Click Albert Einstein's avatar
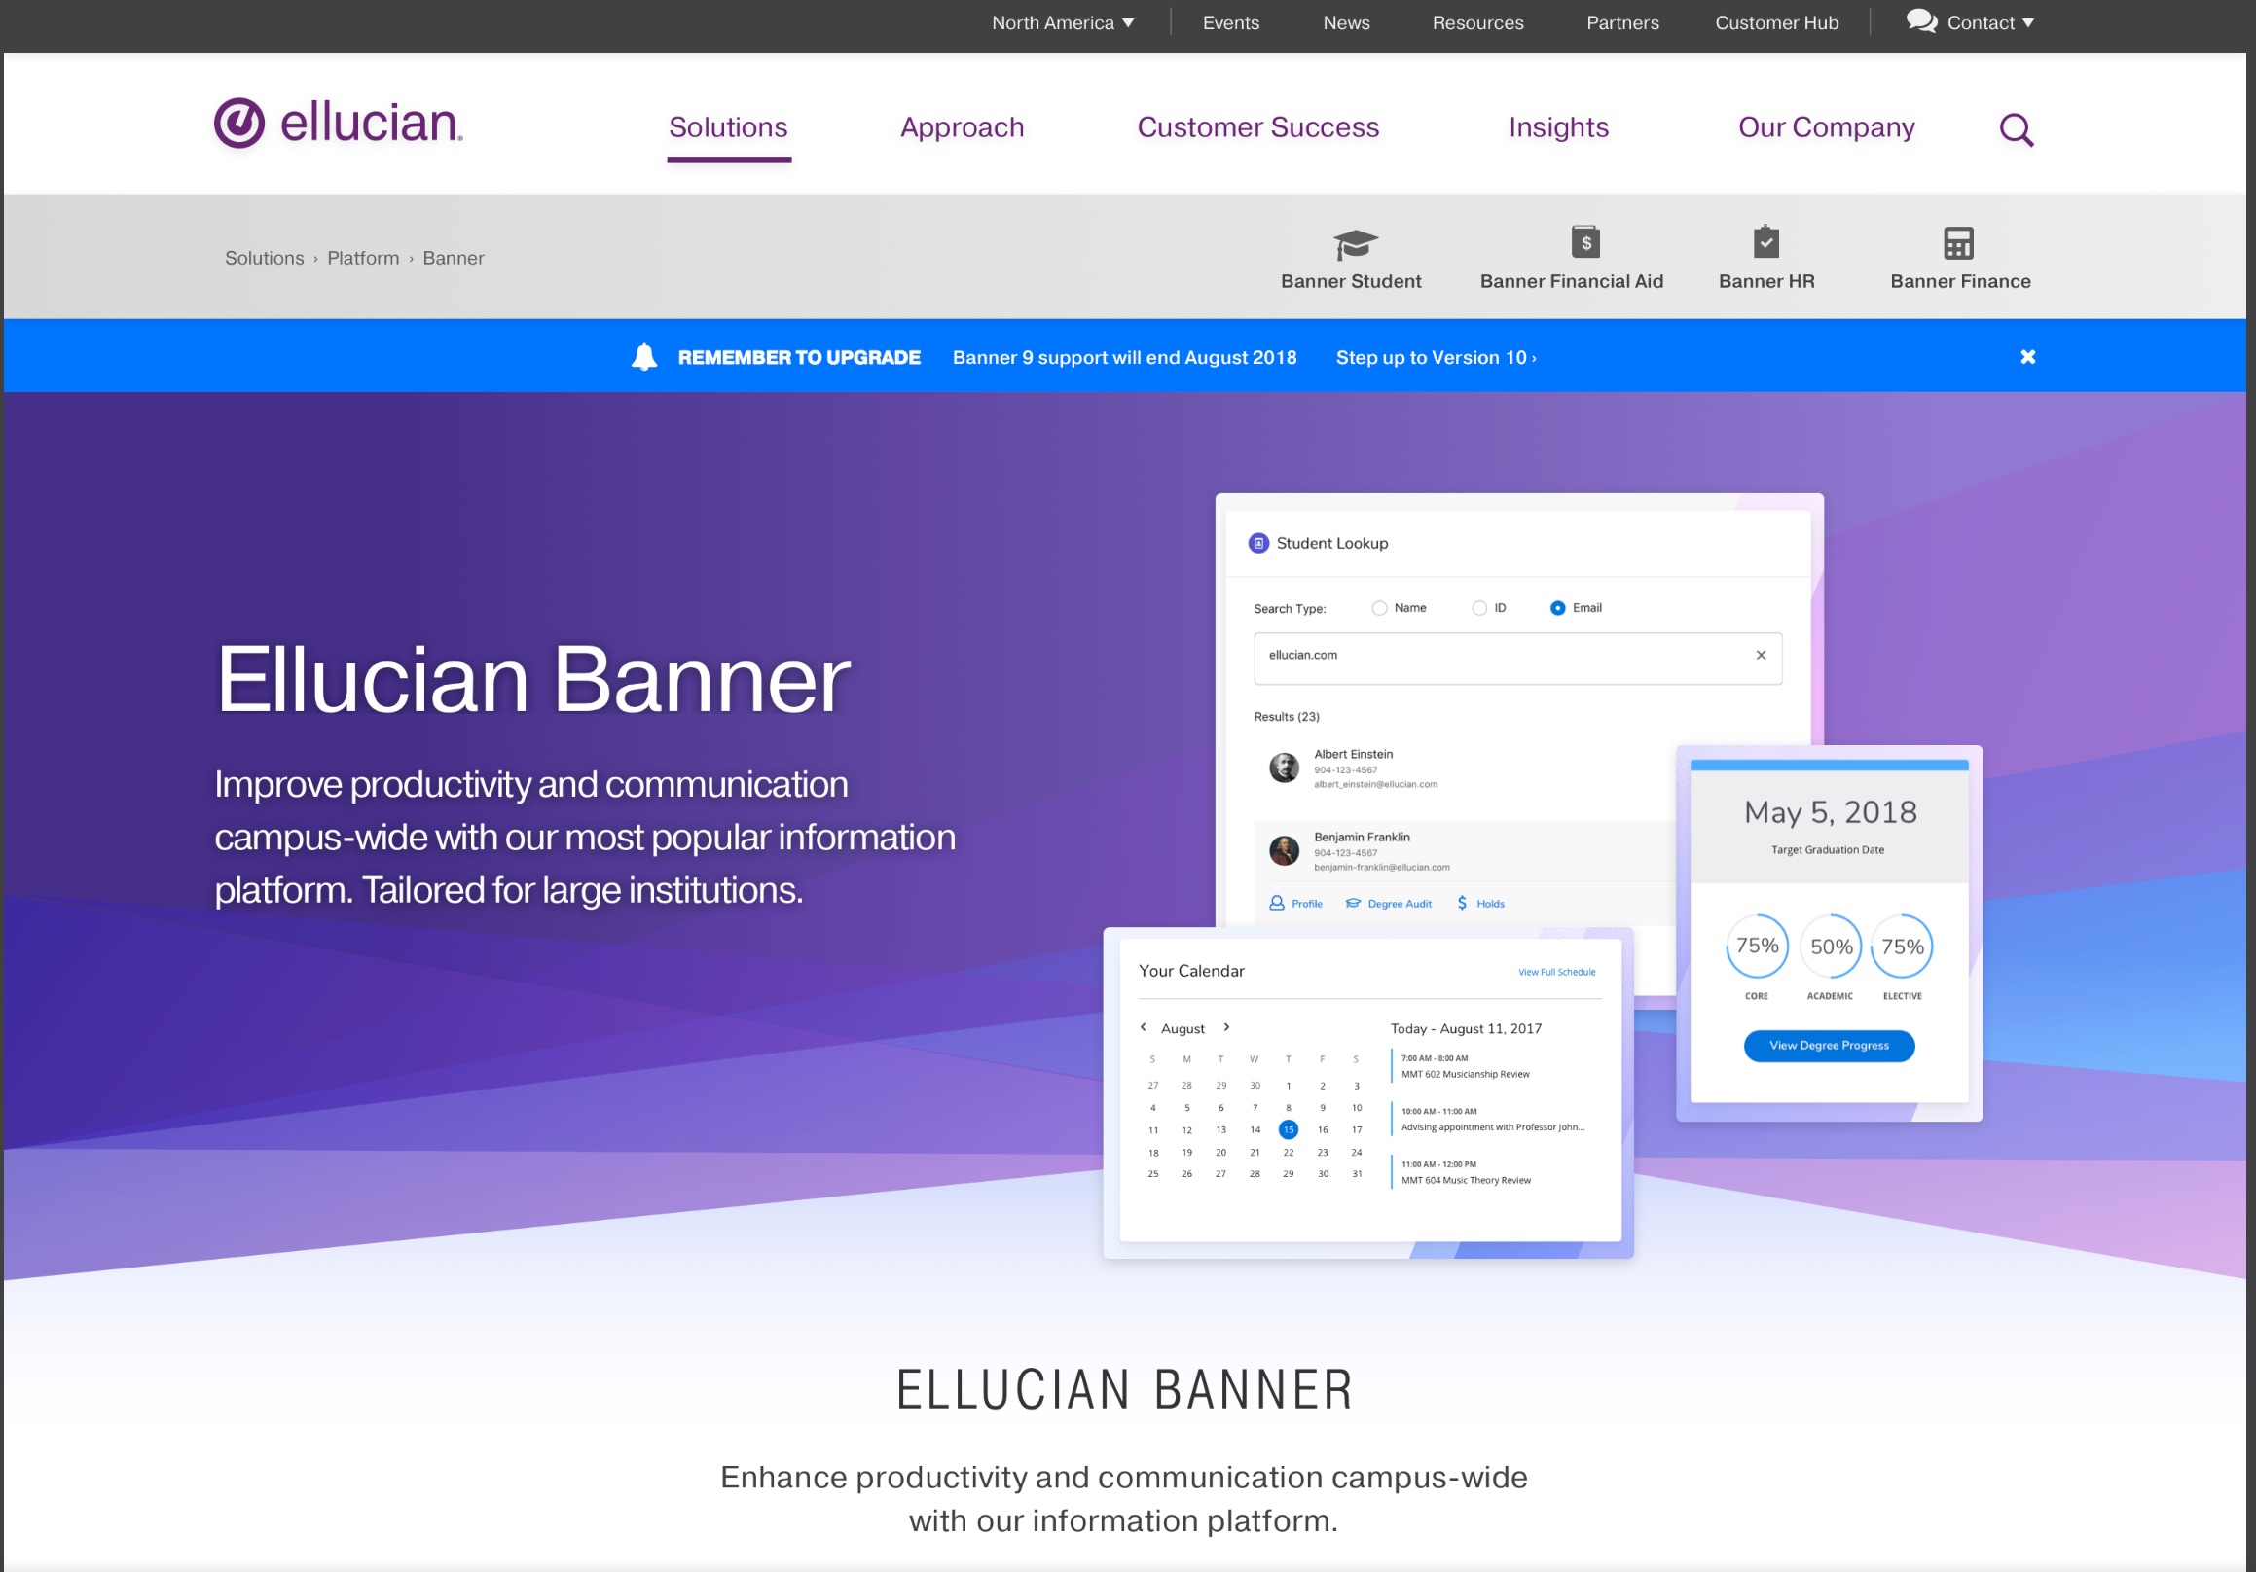 [1284, 768]
